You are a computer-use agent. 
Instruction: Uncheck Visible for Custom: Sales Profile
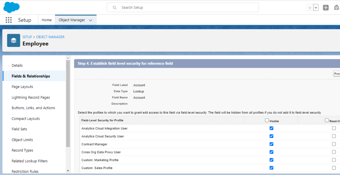coord(271,168)
